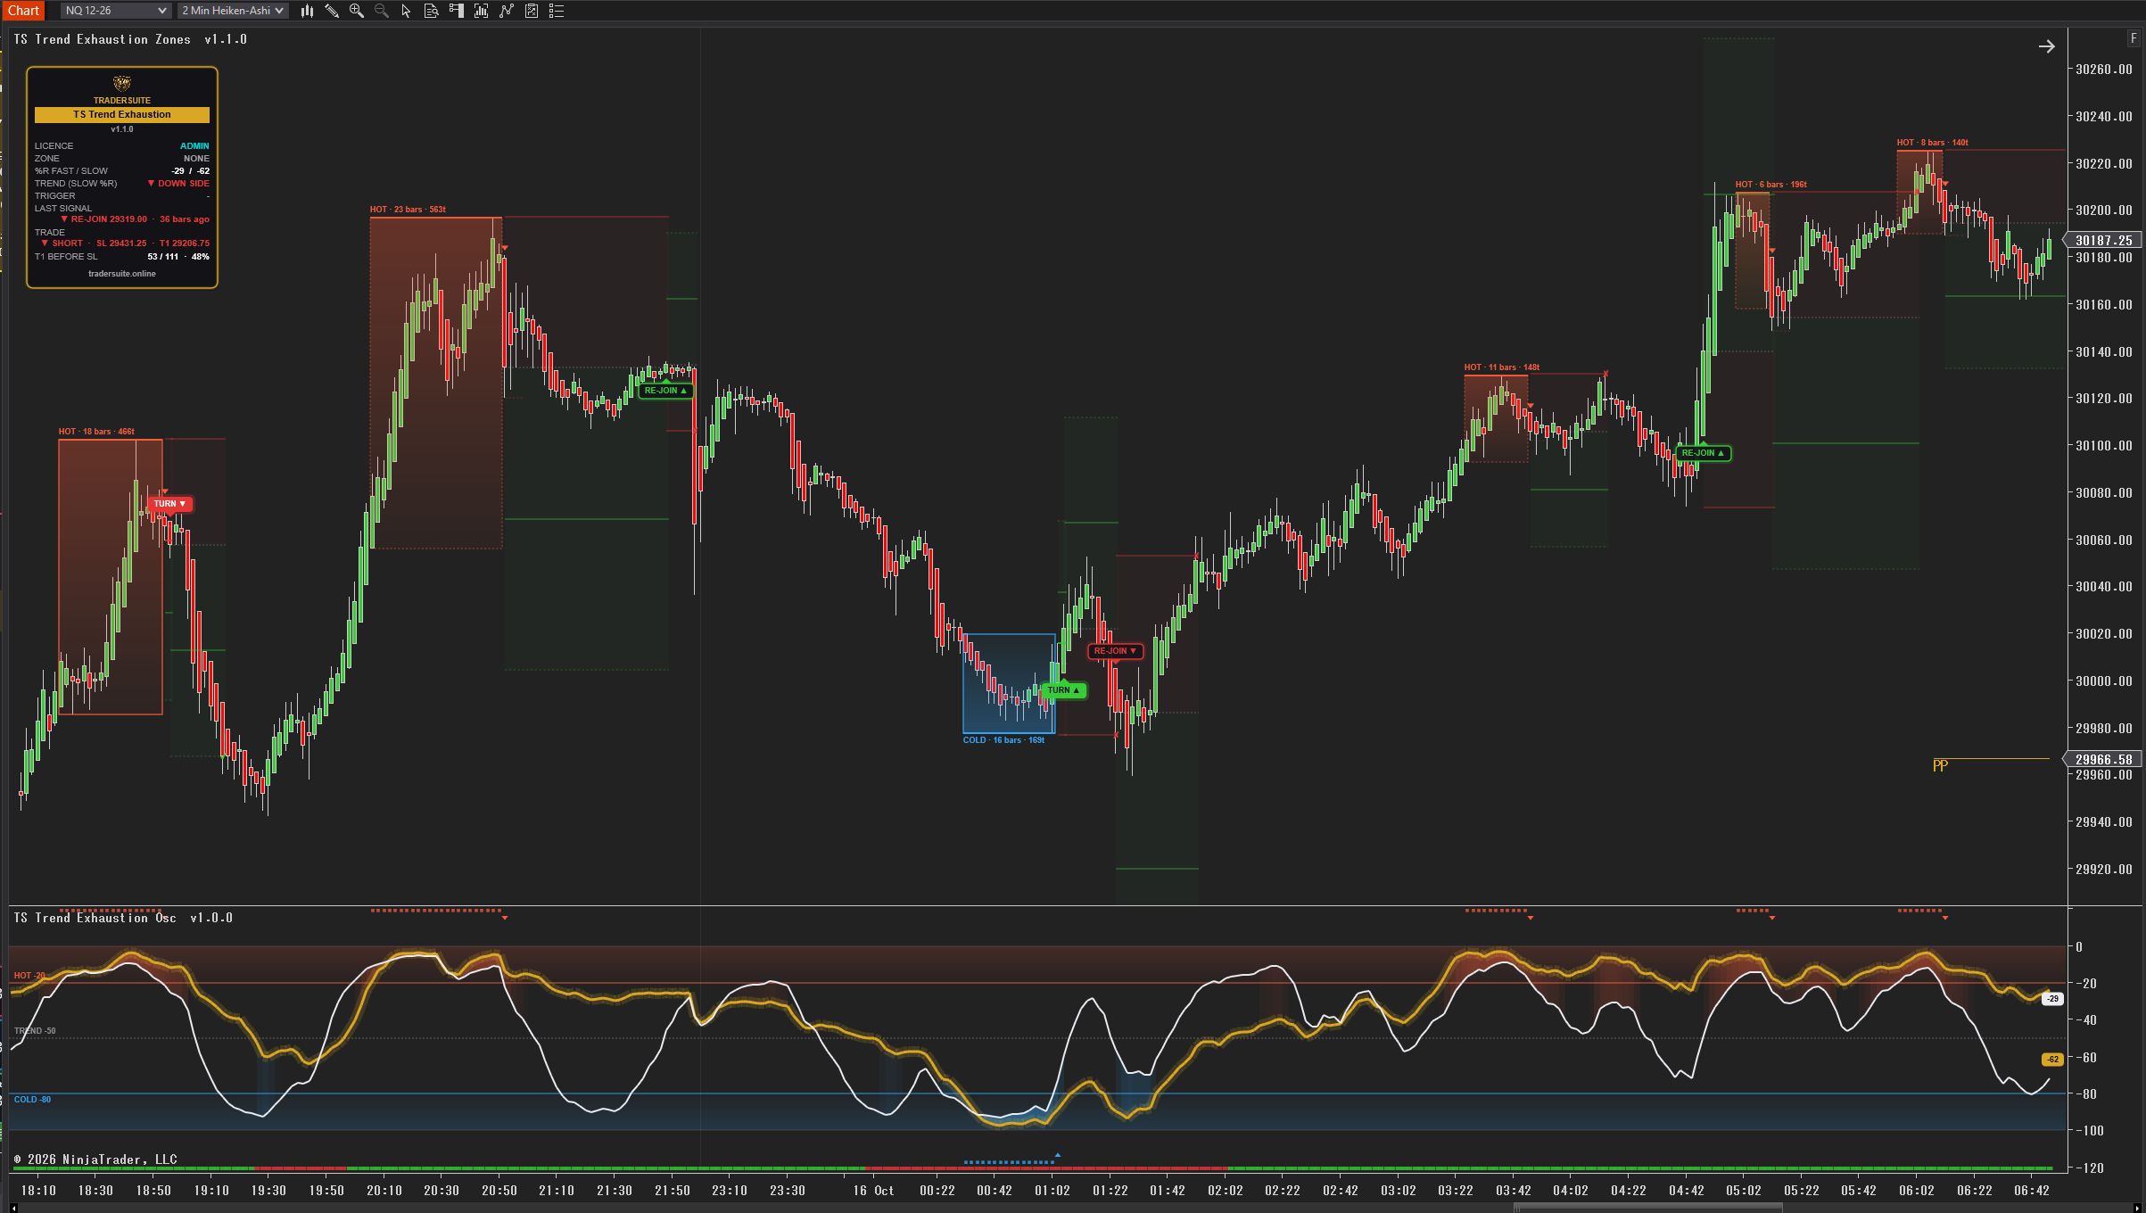Click the green RE-JOIN ▲ label near 04:42

tap(1703, 453)
